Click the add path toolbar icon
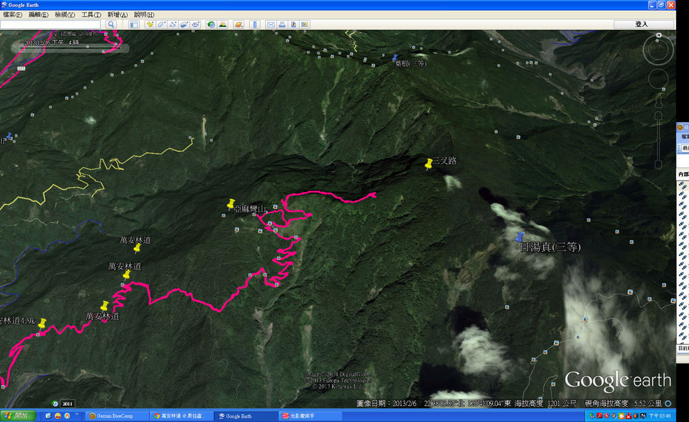Screen dimensions: 689x422 click(173, 25)
